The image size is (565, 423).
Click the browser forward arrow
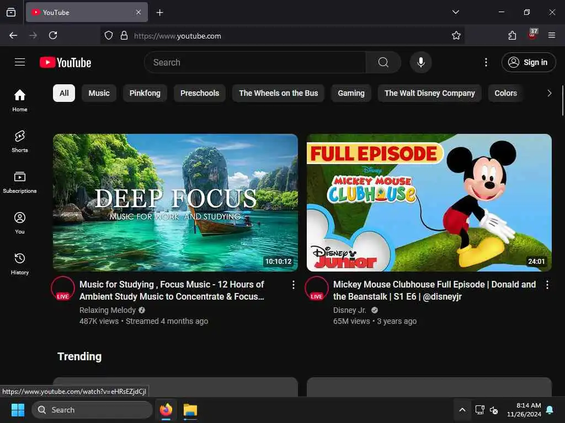(33, 35)
